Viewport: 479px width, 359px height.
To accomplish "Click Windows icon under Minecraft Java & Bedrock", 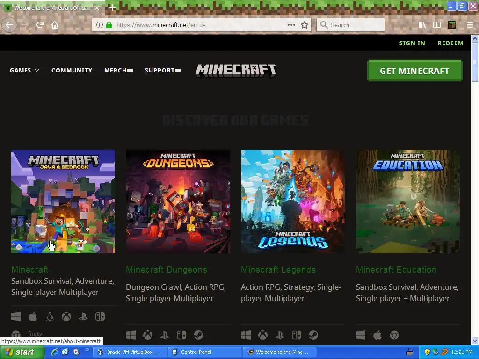I will (x=16, y=316).
